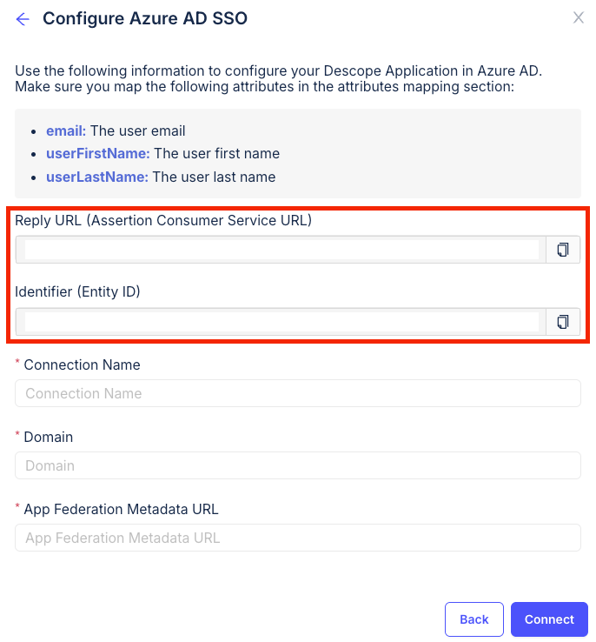Click the email attribute name
Viewport: 596px width, 642px height.
click(x=65, y=130)
